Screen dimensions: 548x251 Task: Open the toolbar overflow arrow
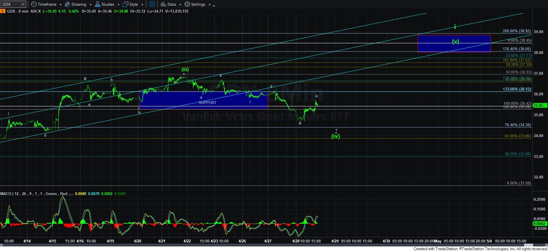214,5
